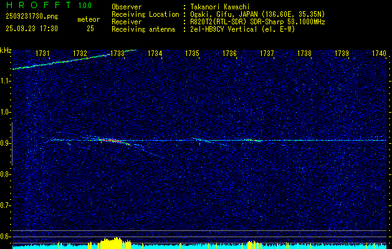Select the 0.7 kHz axis label
The width and height of the screenshot is (392, 249).
click(6, 205)
